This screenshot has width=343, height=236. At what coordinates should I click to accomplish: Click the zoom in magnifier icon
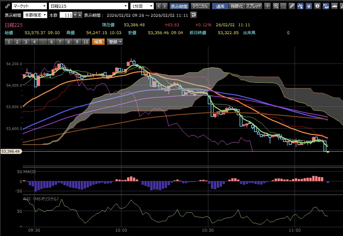click(276, 6)
